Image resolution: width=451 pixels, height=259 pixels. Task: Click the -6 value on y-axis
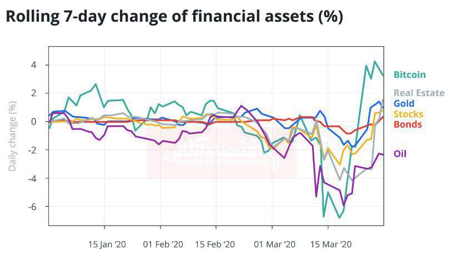32,207
